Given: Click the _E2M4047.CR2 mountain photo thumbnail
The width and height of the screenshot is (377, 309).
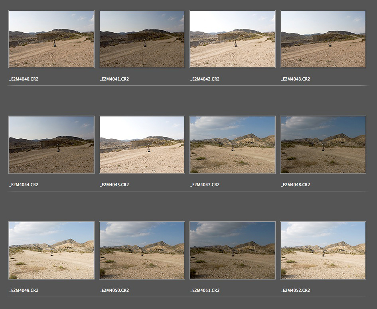Looking at the screenshot, I should [233, 145].
